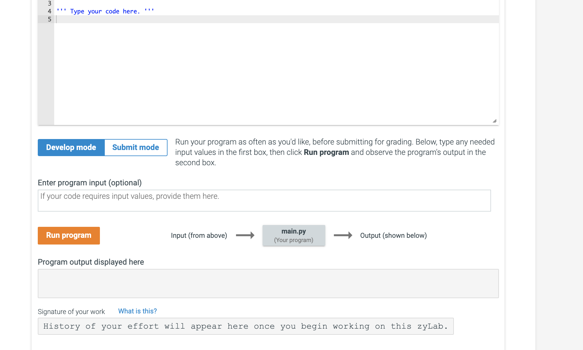Image resolution: width=583 pixels, height=350 pixels.
Task: Click the signature history text box
Action: pos(246,326)
